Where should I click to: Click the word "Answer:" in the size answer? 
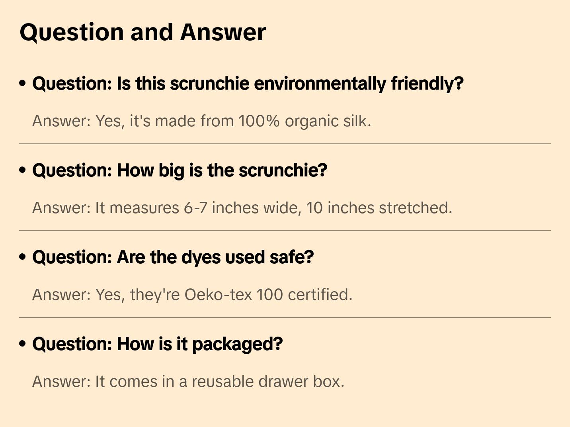click(x=62, y=208)
